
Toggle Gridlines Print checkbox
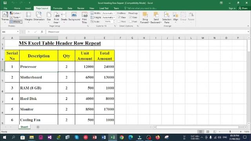(x=119, y=22)
